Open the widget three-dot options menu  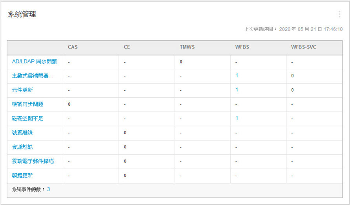(x=339, y=14)
